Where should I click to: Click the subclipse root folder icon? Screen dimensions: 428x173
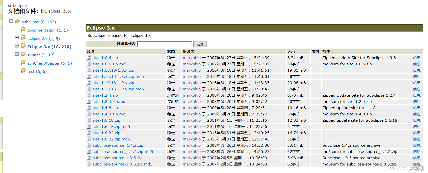tap(18, 21)
